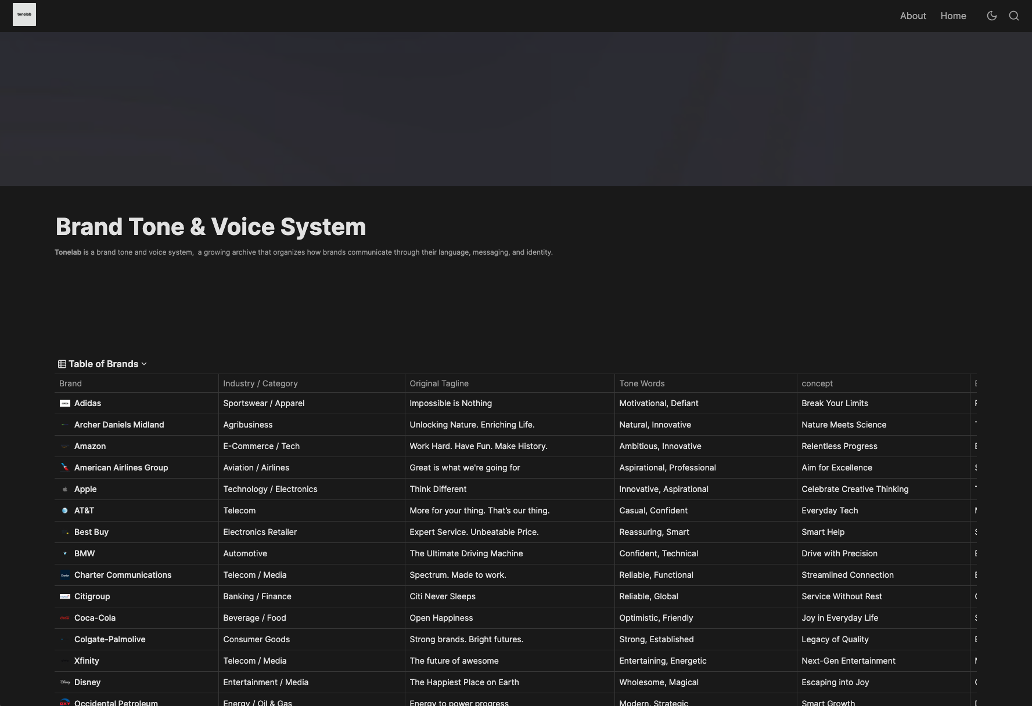
Task: Click the Tonelab logo in header
Action: coord(24,15)
